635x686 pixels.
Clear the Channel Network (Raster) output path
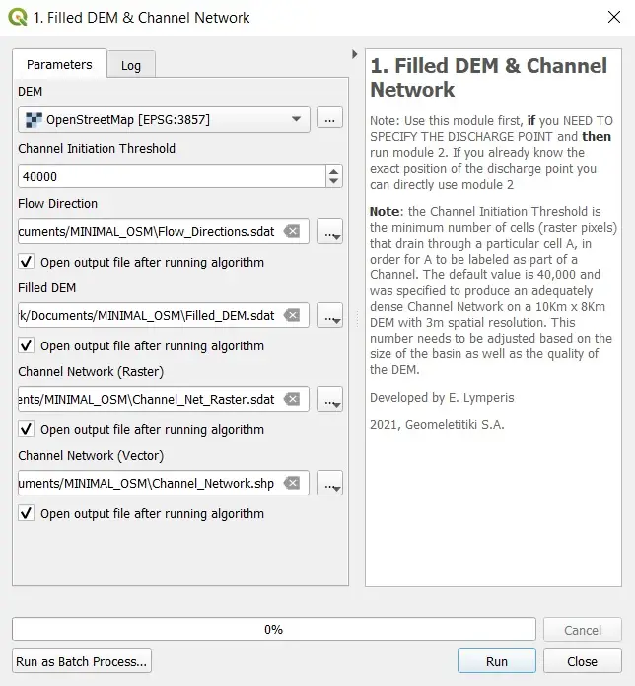click(x=292, y=399)
